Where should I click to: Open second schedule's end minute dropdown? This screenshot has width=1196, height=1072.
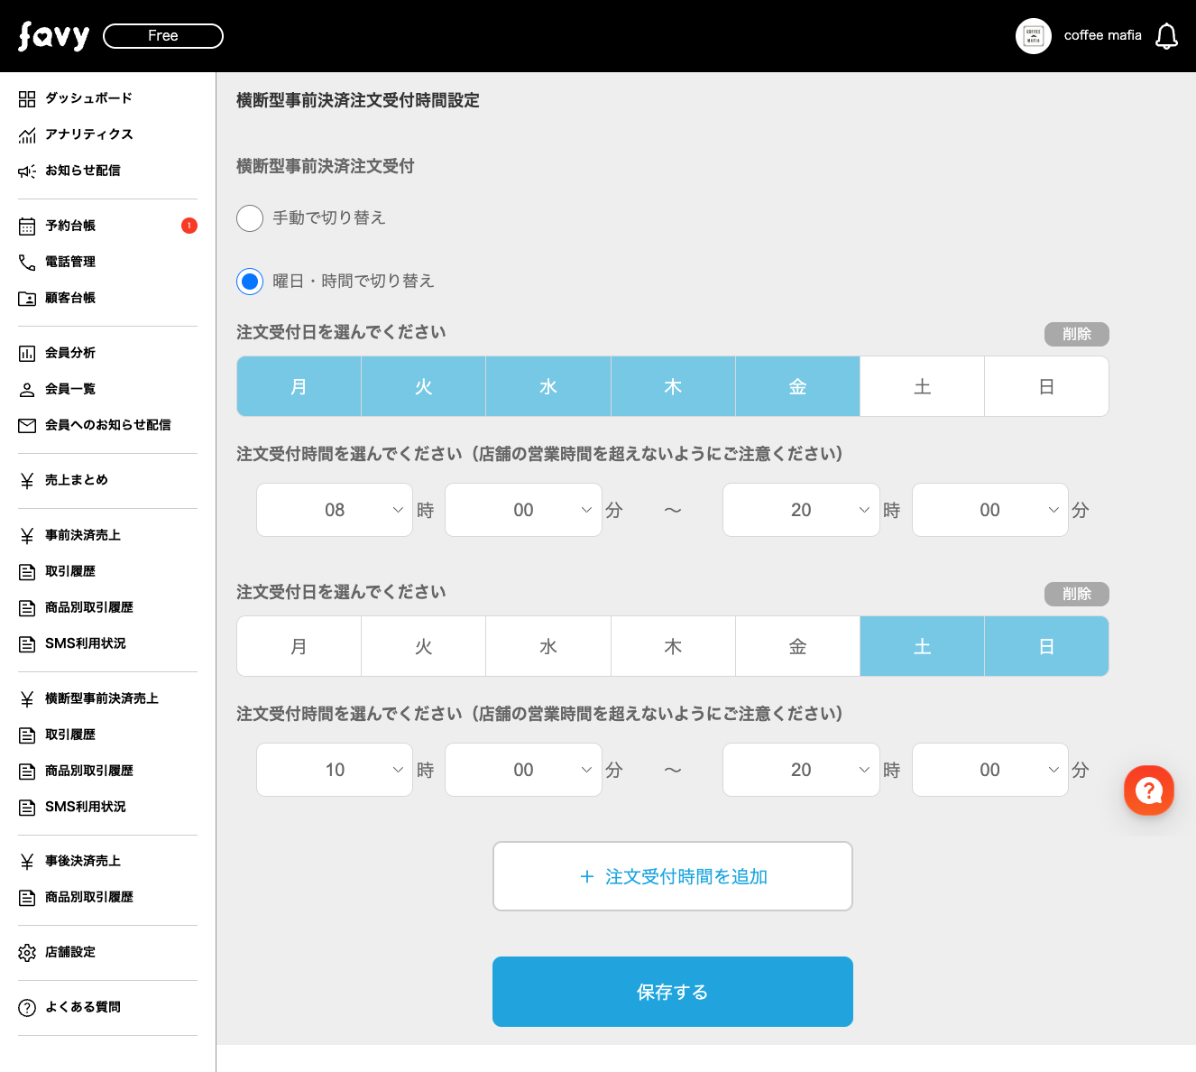click(990, 770)
